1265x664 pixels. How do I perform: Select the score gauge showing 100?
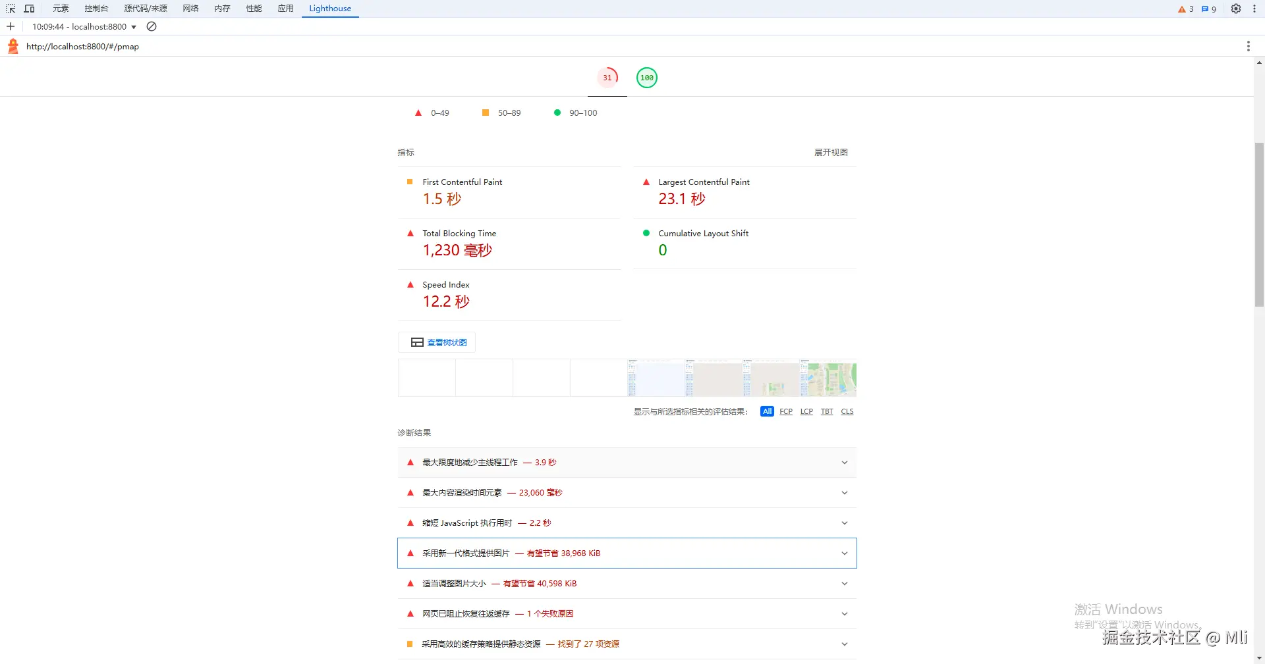(647, 78)
